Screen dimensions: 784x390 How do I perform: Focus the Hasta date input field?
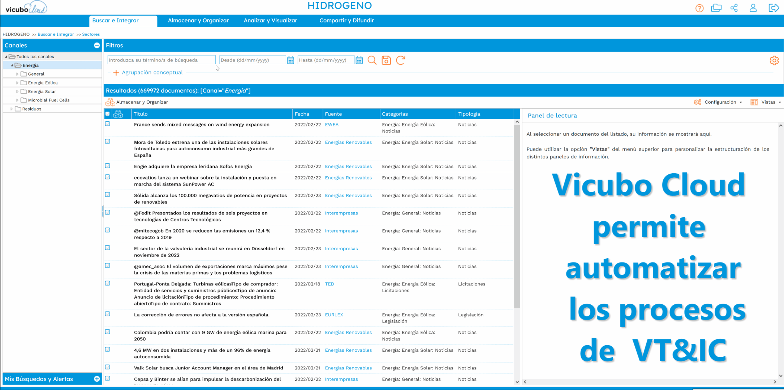point(326,60)
